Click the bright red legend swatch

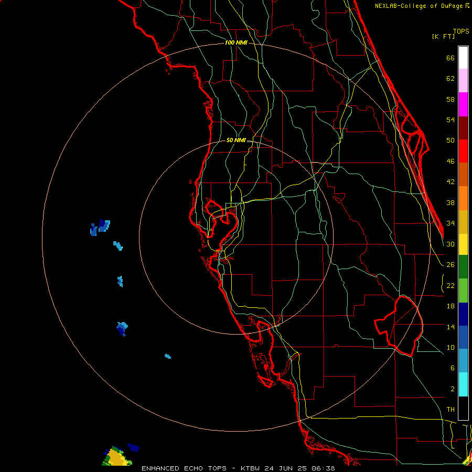(463, 151)
